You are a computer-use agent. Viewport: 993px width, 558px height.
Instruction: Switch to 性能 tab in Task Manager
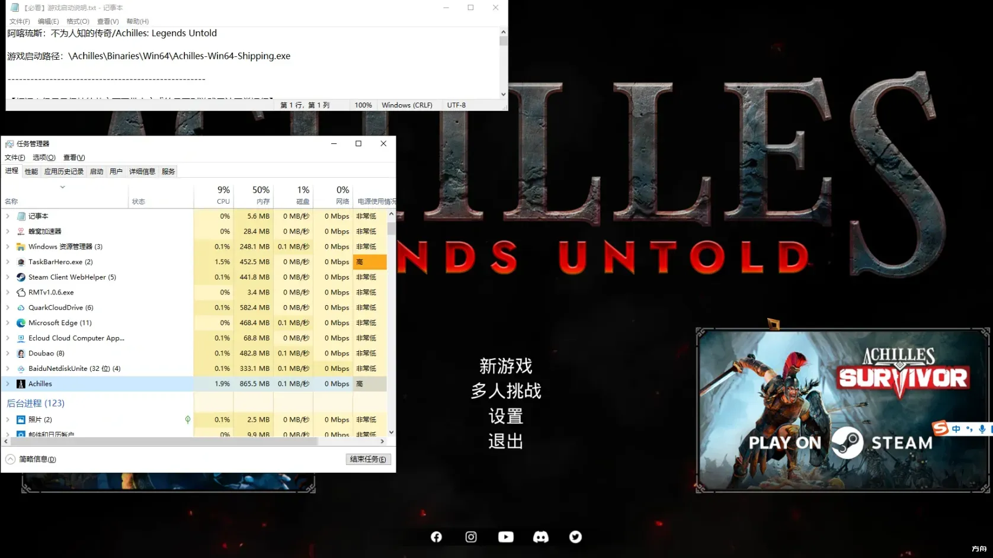click(x=31, y=172)
